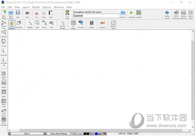Click vertical scrollbar up arrow

[193, 32]
